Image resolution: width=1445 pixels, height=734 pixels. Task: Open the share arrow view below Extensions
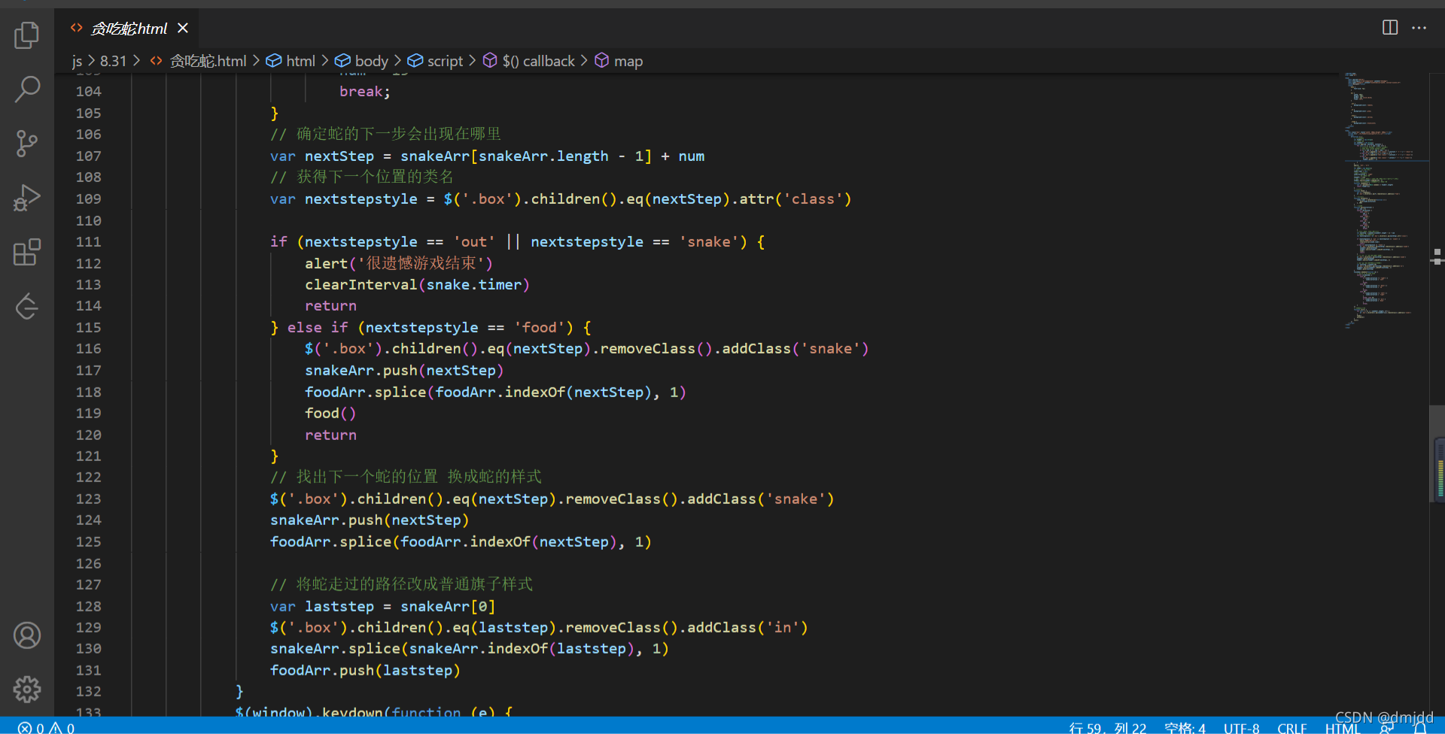[27, 306]
